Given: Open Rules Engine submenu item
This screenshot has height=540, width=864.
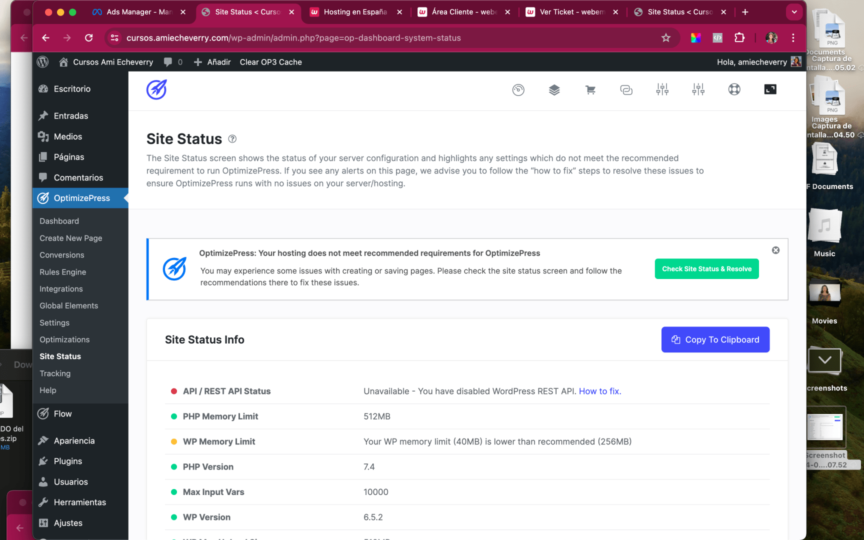Looking at the screenshot, I should pos(62,272).
